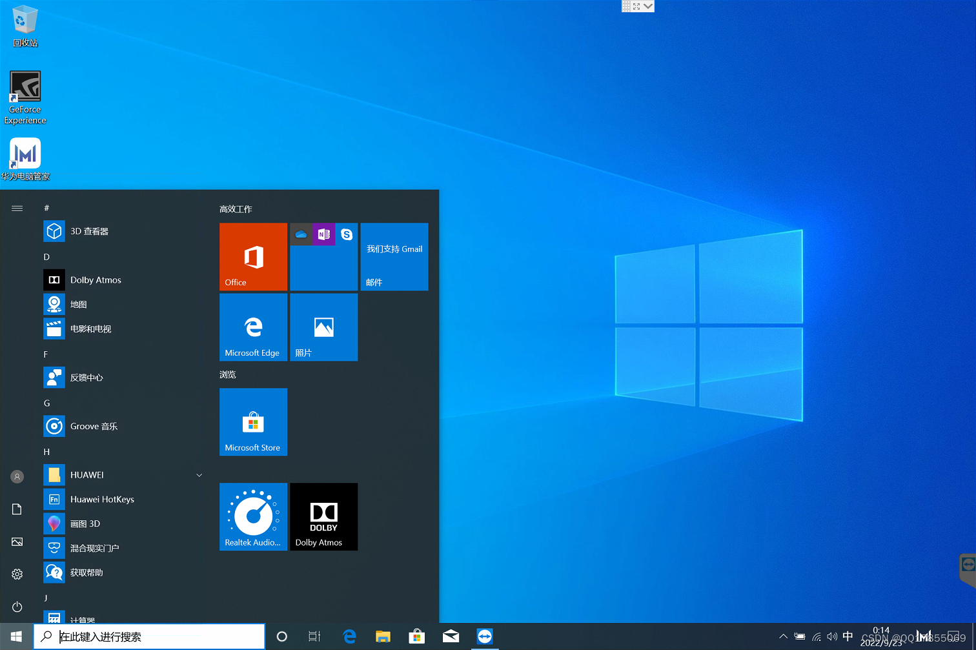Open Mail from the taskbar
Viewport: 976px width, 650px height.
451,636
